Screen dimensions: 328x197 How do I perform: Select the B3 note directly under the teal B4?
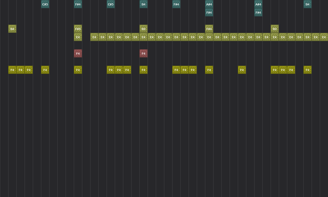(x=143, y=29)
